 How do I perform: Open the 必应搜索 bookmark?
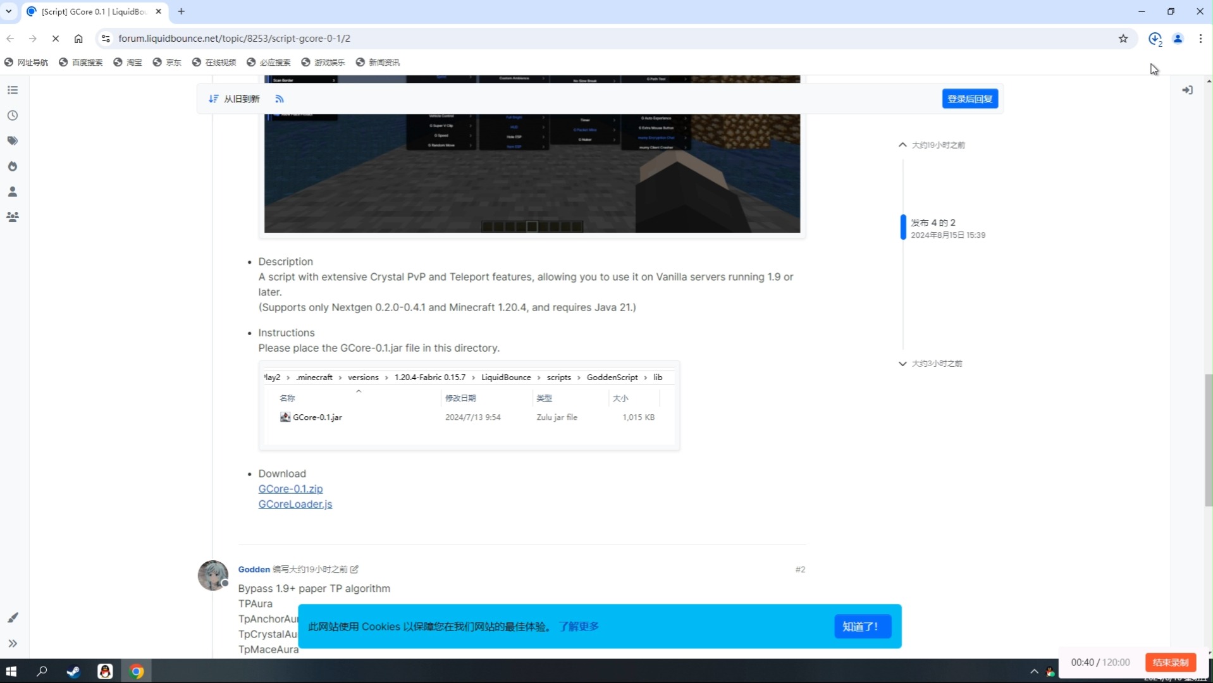coord(269,62)
